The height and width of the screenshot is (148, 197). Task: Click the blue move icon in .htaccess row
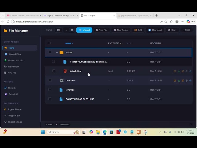190,80
